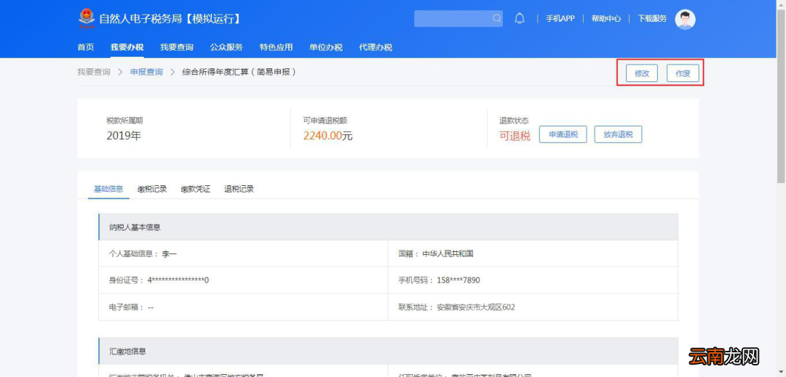Open 单位办税 menu item
786x377 pixels.
pyautogui.click(x=326, y=47)
